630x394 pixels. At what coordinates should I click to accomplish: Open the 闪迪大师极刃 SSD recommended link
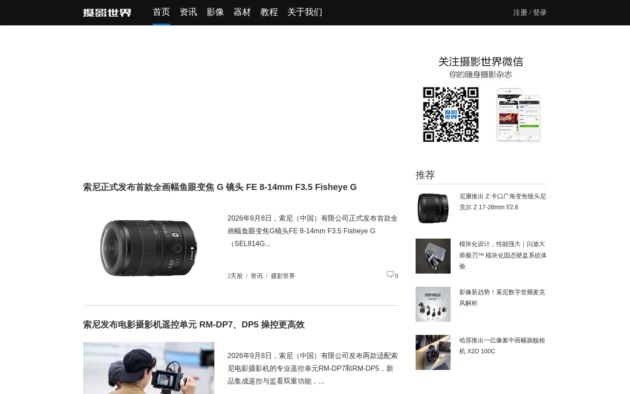pos(503,255)
